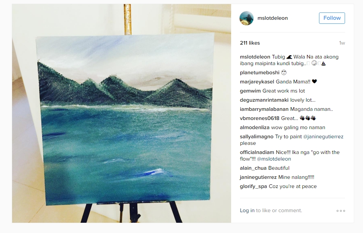
Task: Visit almodenliza's profile
Action: [x=255, y=128]
